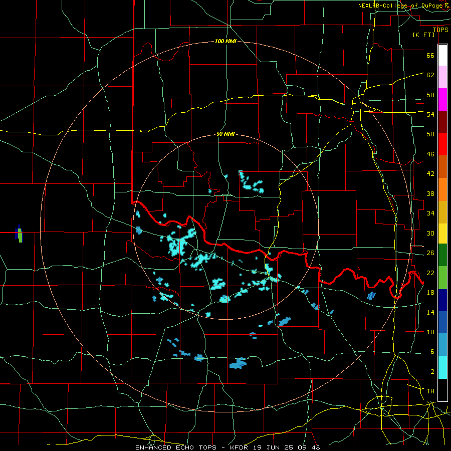Viewport: 451px width, 451px height.
Task: Click the "38" legend value
Action: pos(430,193)
